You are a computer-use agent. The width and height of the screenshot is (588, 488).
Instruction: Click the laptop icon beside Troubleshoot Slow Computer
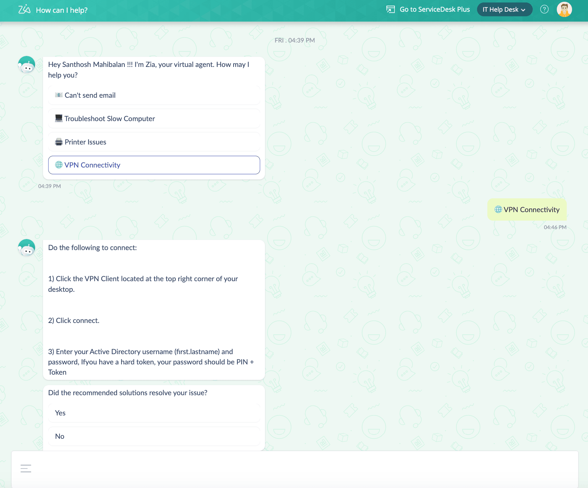click(x=58, y=118)
